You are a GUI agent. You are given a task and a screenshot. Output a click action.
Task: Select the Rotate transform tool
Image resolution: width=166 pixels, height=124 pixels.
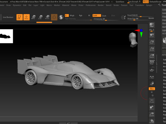pos(47,17)
